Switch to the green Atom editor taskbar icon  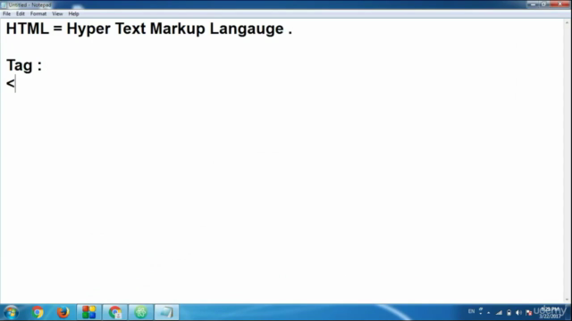pyautogui.click(x=141, y=312)
